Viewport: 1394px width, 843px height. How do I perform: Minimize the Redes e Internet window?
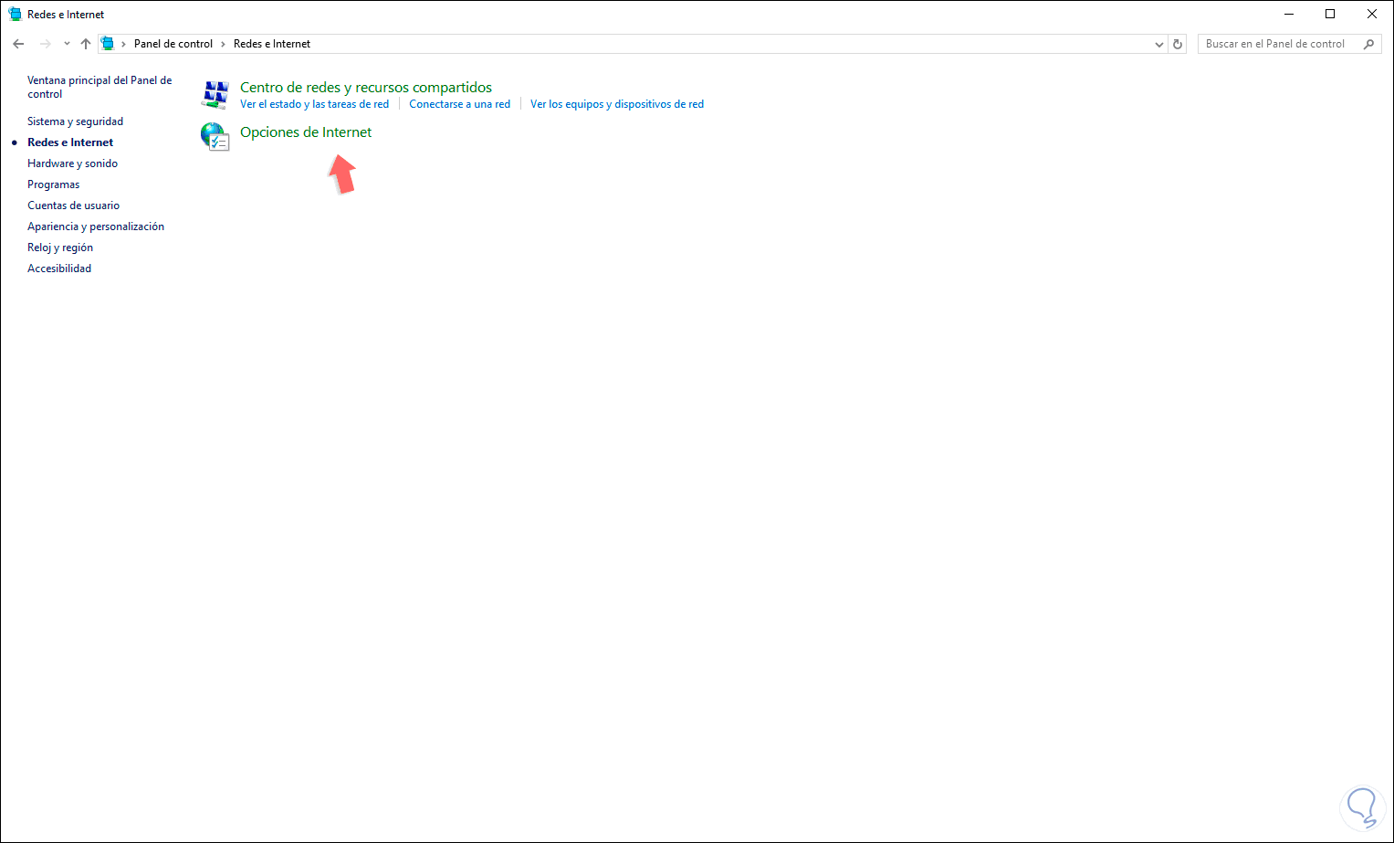pos(1289,14)
